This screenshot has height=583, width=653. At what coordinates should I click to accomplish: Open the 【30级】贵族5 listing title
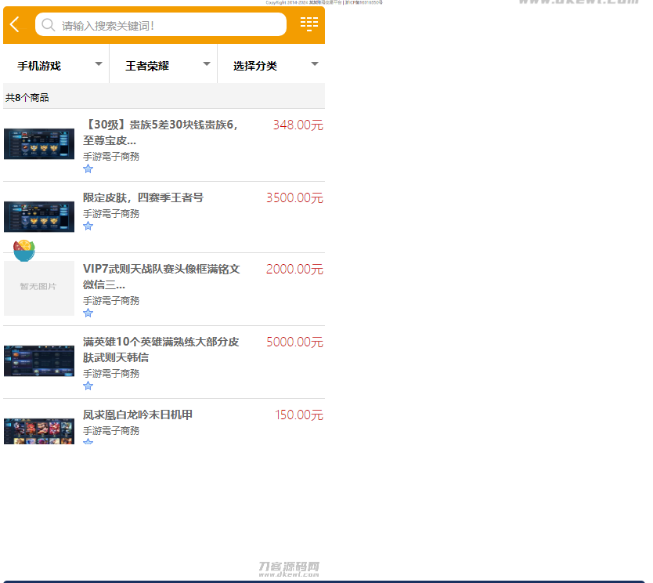(161, 132)
